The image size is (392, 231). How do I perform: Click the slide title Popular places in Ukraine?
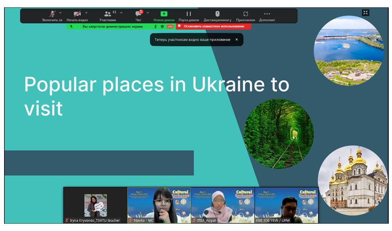point(157,96)
